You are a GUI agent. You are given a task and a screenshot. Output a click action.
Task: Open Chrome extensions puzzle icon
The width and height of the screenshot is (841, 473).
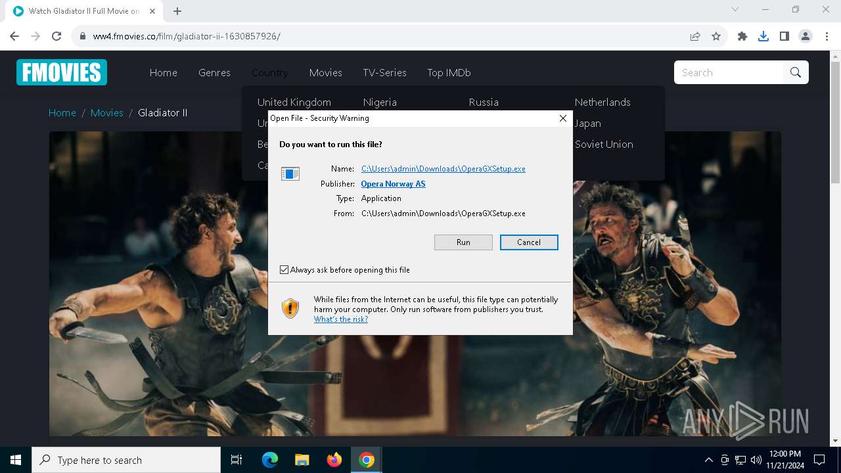click(x=742, y=36)
